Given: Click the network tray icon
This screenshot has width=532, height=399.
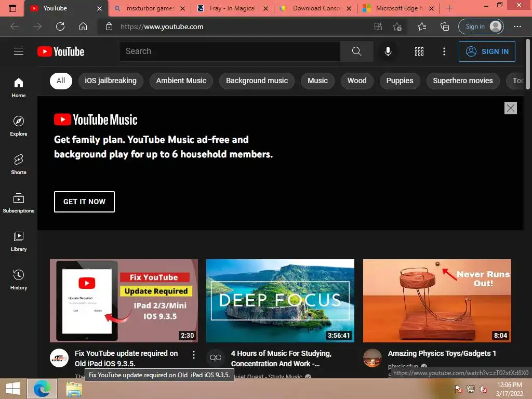Looking at the screenshot, I should (471, 389).
